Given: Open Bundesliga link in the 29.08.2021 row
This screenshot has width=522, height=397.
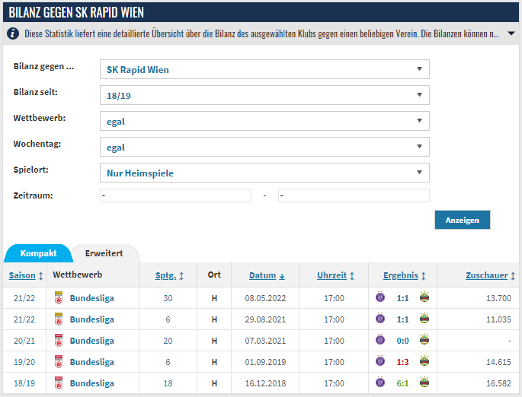Looking at the screenshot, I should point(92,319).
